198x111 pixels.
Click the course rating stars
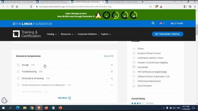137,103
